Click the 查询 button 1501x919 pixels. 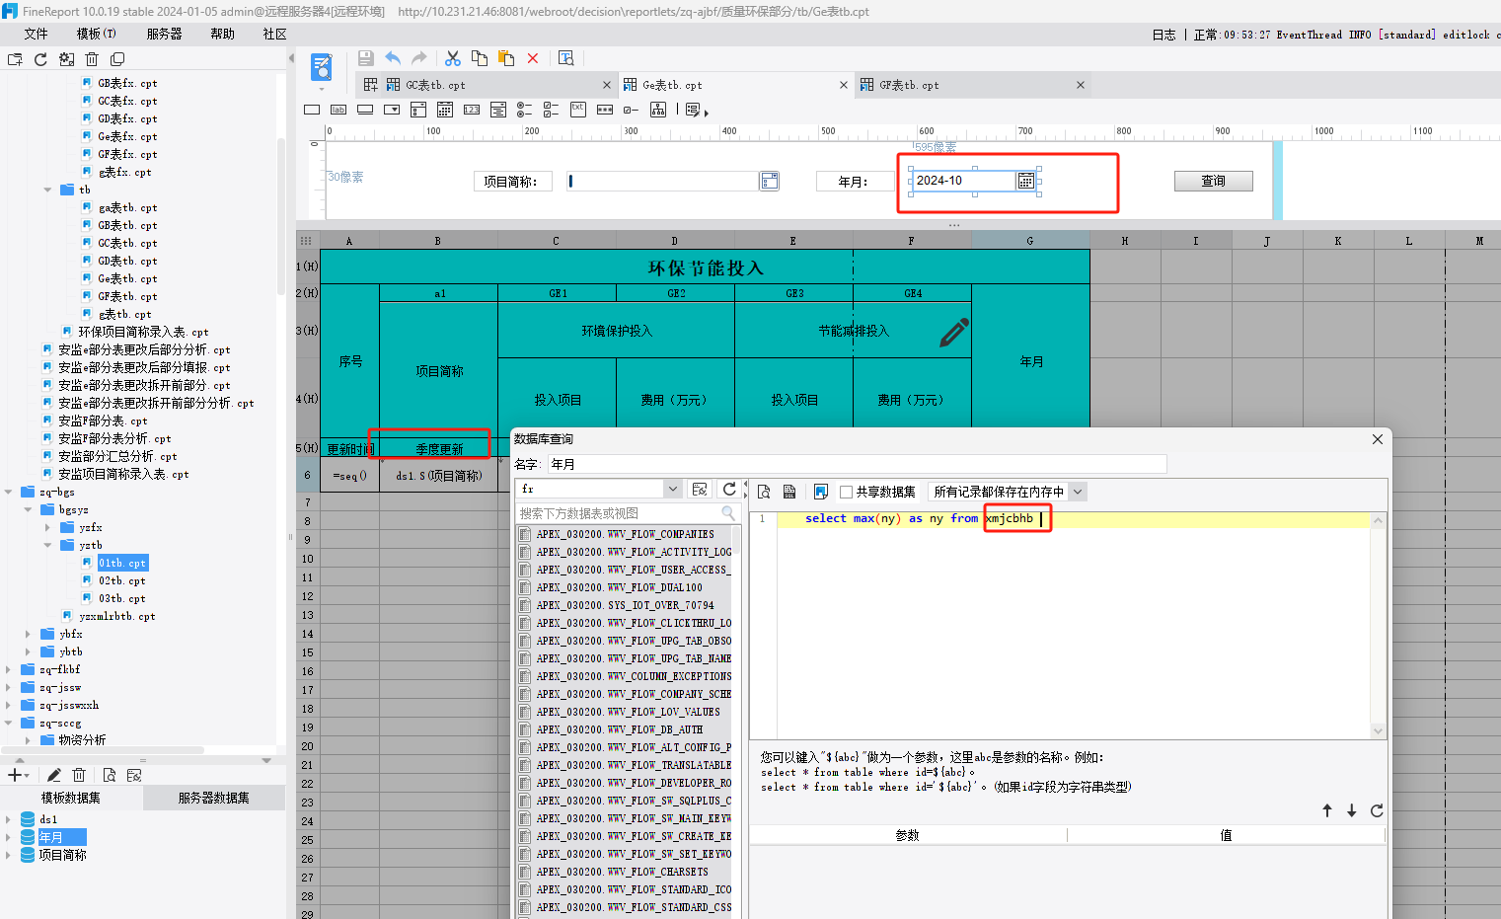(1214, 181)
